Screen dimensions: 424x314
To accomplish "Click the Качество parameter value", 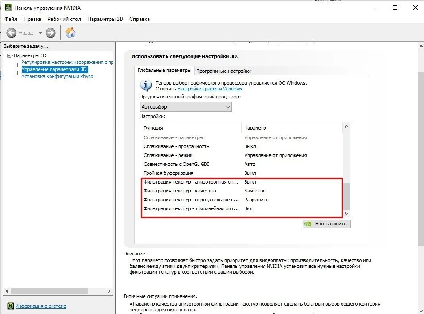I will (255, 191).
